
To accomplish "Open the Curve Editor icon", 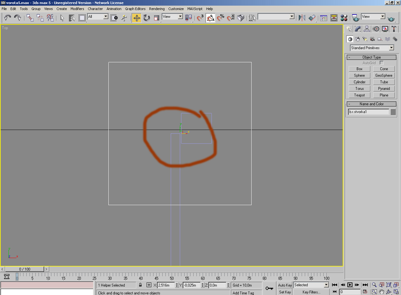I will tap(324, 18).
